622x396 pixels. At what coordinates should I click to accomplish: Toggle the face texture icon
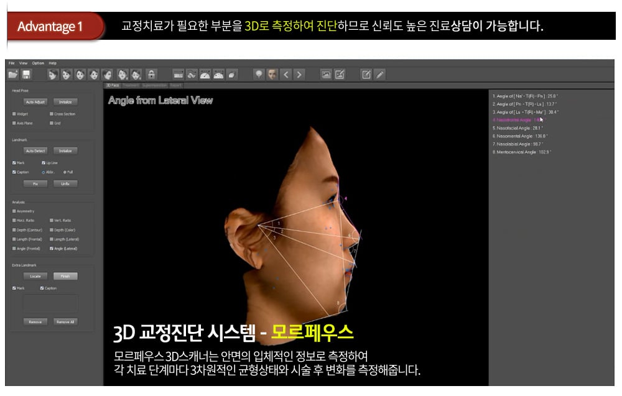pos(272,75)
